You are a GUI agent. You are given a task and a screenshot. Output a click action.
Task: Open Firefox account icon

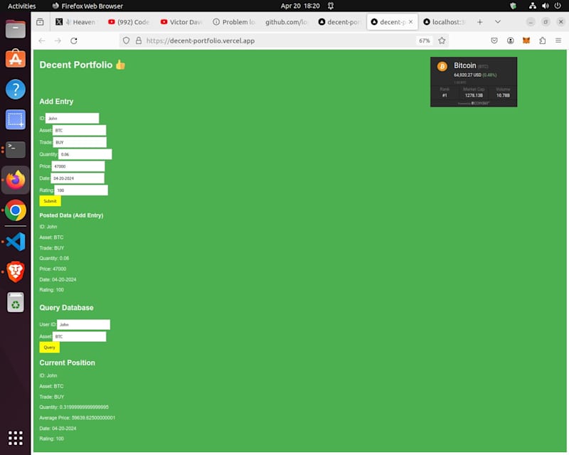510,41
